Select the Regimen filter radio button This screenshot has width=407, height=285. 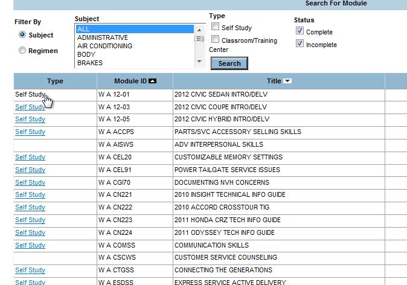(x=22, y=51)
